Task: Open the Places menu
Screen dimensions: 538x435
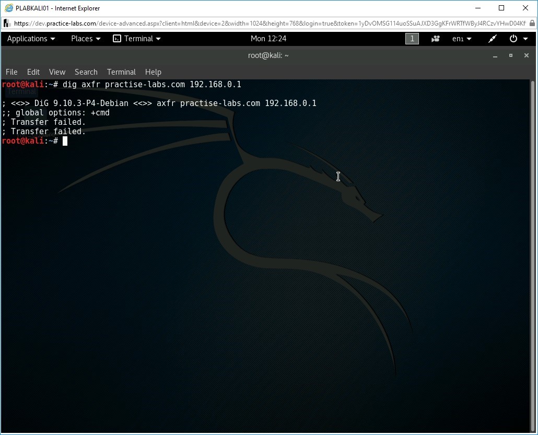Action: pos(86,39)
